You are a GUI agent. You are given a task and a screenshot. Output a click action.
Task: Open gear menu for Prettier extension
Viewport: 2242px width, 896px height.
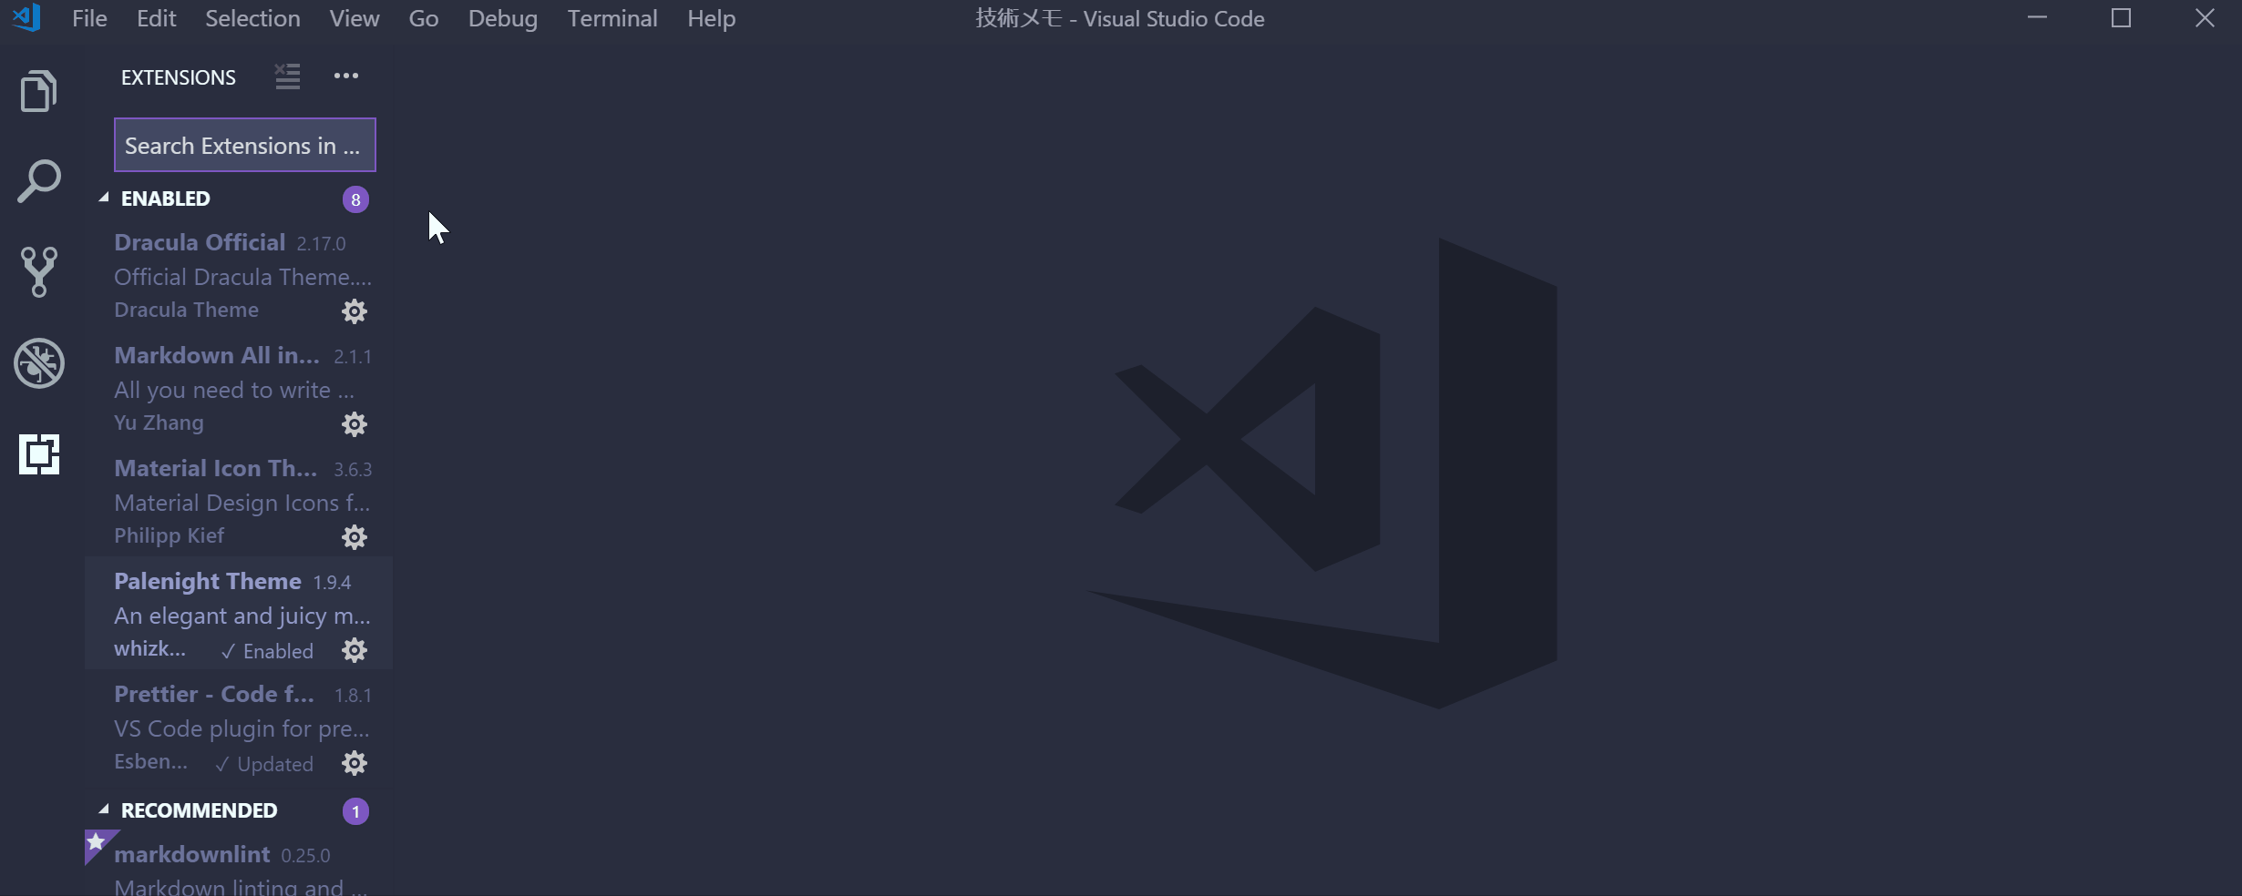click(354, 763)
